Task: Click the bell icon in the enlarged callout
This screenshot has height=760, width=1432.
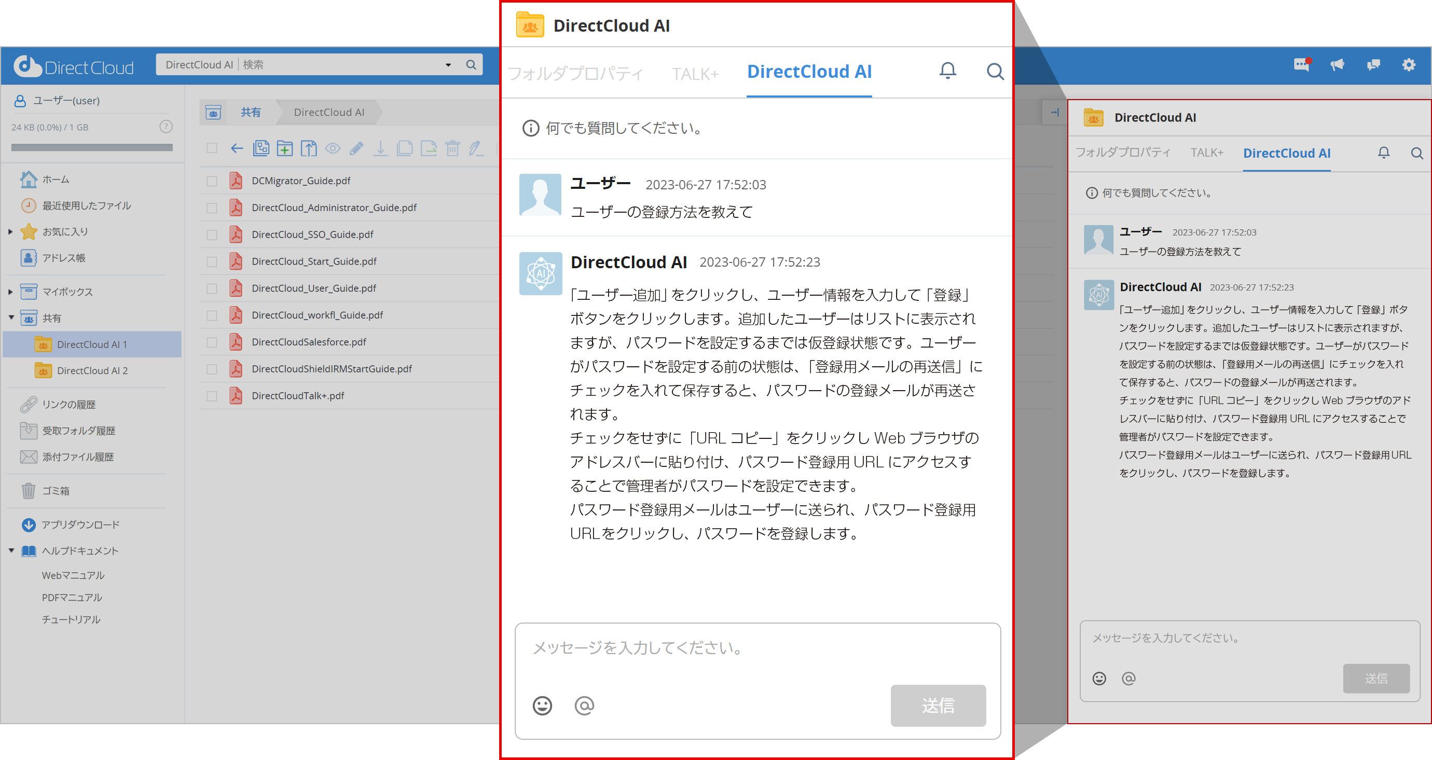Action: tap(948, 71)
